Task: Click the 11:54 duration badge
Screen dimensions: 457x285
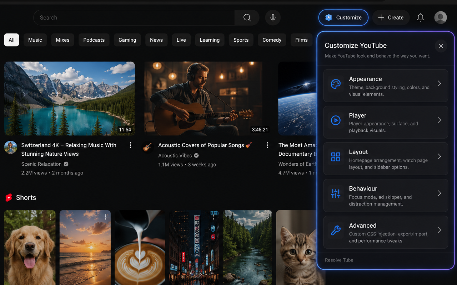Action: coord(125,130)
